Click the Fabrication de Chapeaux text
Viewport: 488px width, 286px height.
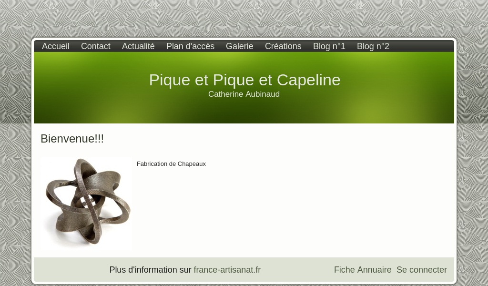coord(171,163)
